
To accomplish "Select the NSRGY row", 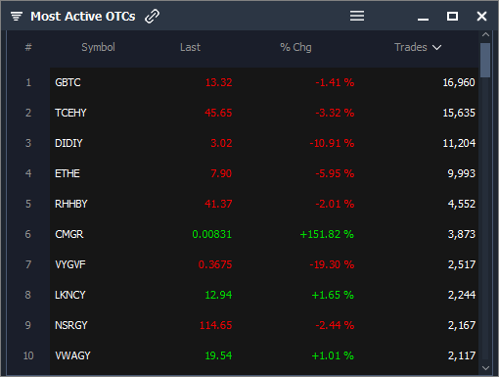I will click(264, 325).
